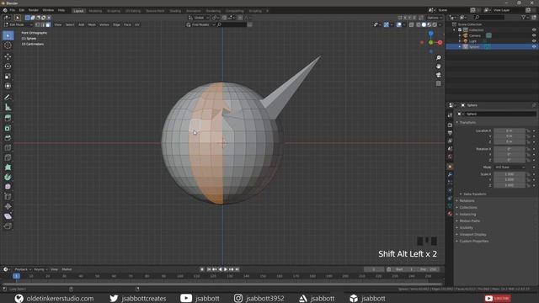Open the Modifier properties wrench tab
Screen dimensions: 539x303
[450, 174]
